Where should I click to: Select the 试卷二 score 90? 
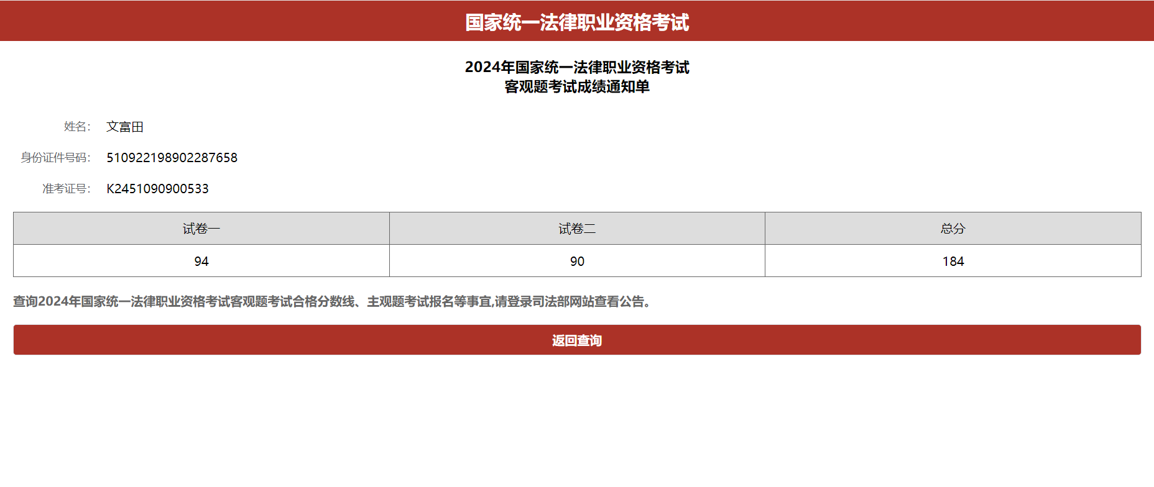point(577,262)
